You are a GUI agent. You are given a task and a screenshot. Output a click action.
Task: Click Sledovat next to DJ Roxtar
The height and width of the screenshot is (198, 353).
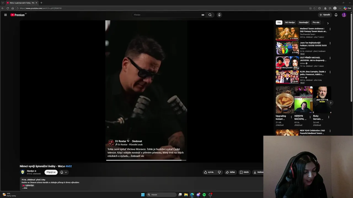137,141
